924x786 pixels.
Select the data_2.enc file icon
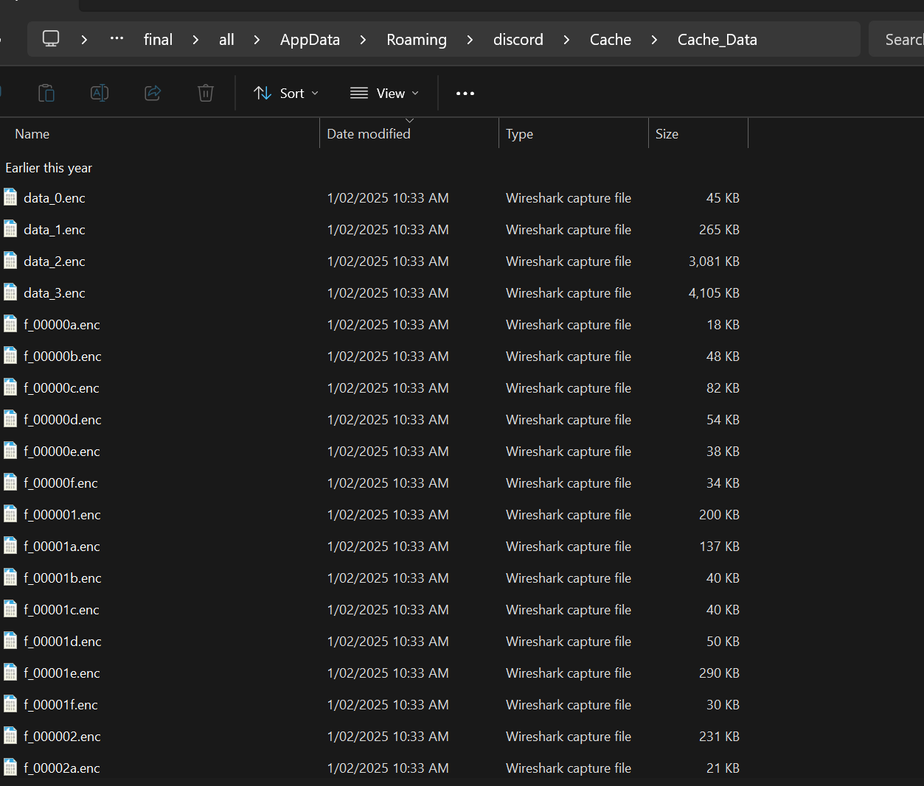(10, 261)
